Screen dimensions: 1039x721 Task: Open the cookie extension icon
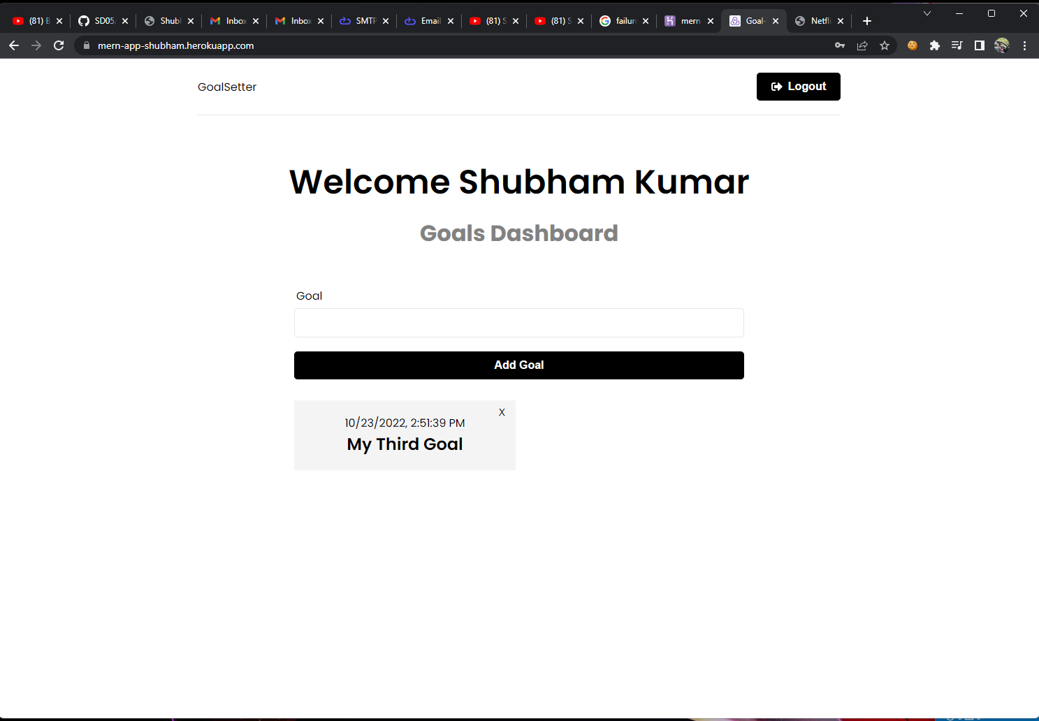913,45
